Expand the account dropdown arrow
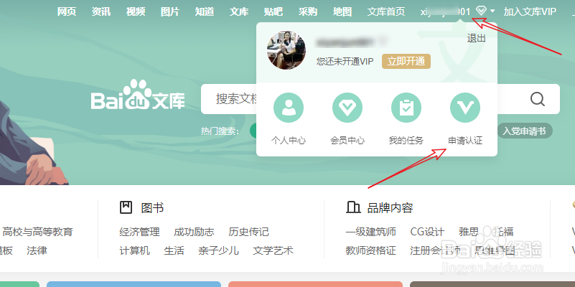The width and height of the screenshot is (575, 287). 492,11
